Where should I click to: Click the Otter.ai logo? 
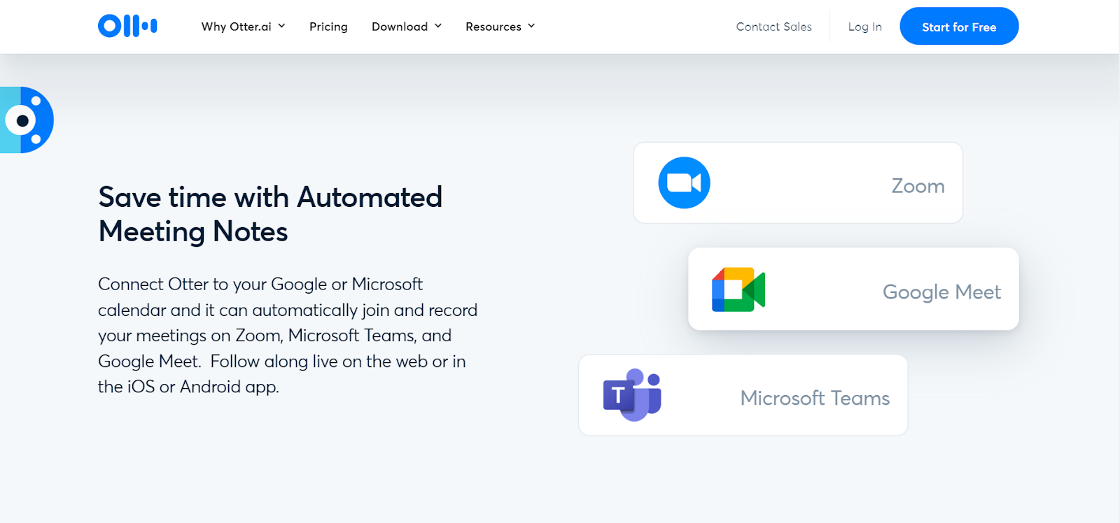[x=127, y=27]
